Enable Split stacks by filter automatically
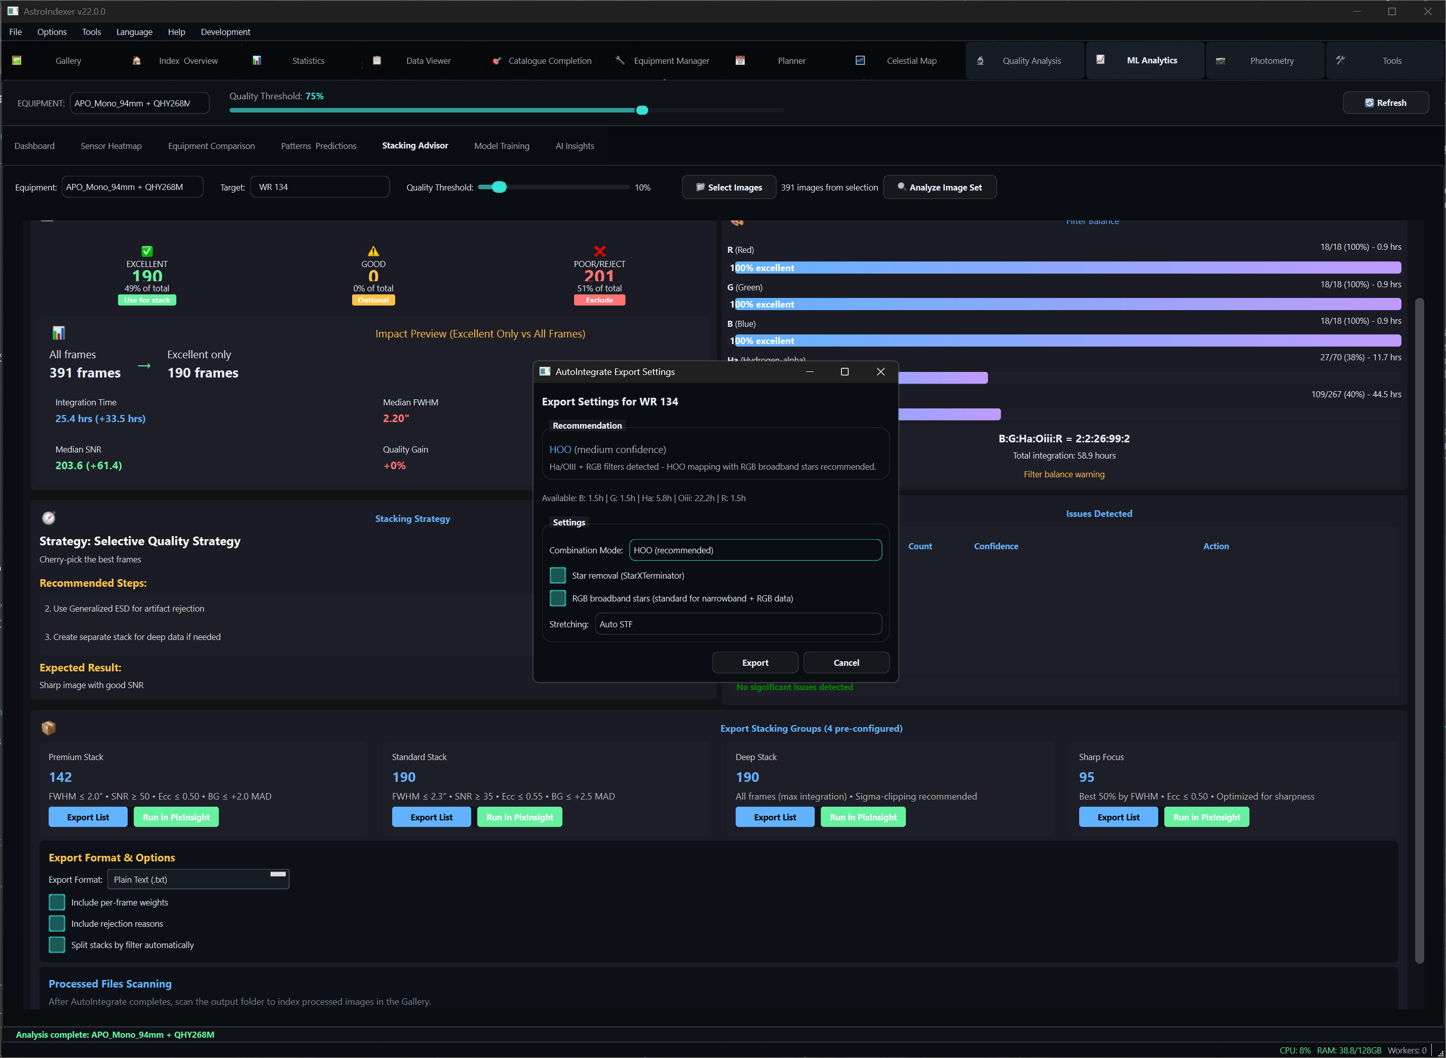Screen dimensions: 1446x1058 pos(56,944)
